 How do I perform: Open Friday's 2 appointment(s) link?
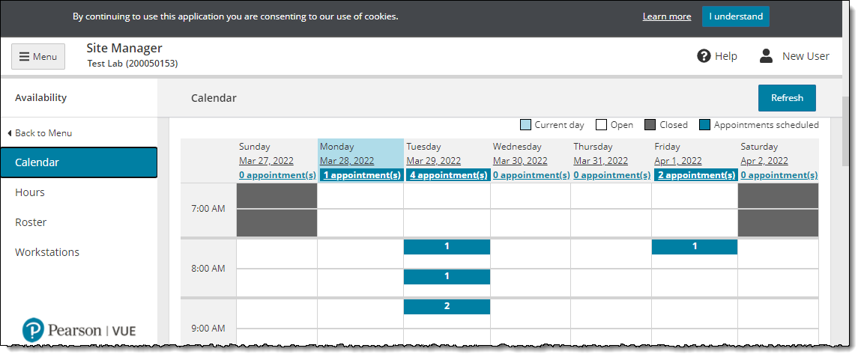(x=695, y=175)
